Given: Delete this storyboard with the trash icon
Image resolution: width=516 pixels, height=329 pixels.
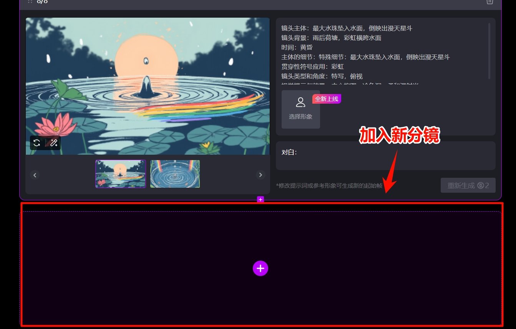Looking at the screenshot, I should [489, 2].
